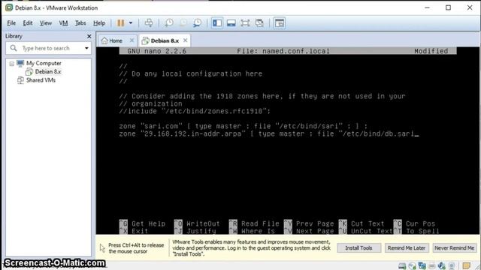
Task: Click the Send Ctrl+Alt+Del toolbar icon
Action: (x=149, y=23)
